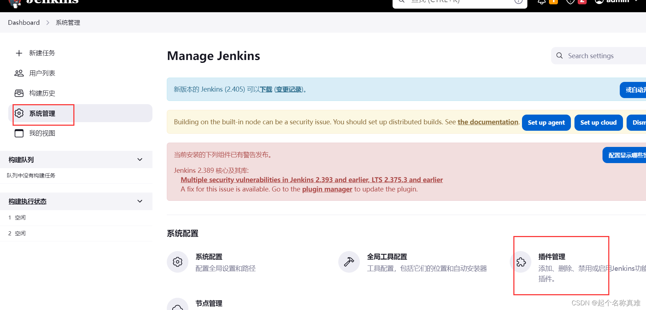Click Set up cloud button
The height and width of the screenshot is (310, 646).
[x=599, y=122]
